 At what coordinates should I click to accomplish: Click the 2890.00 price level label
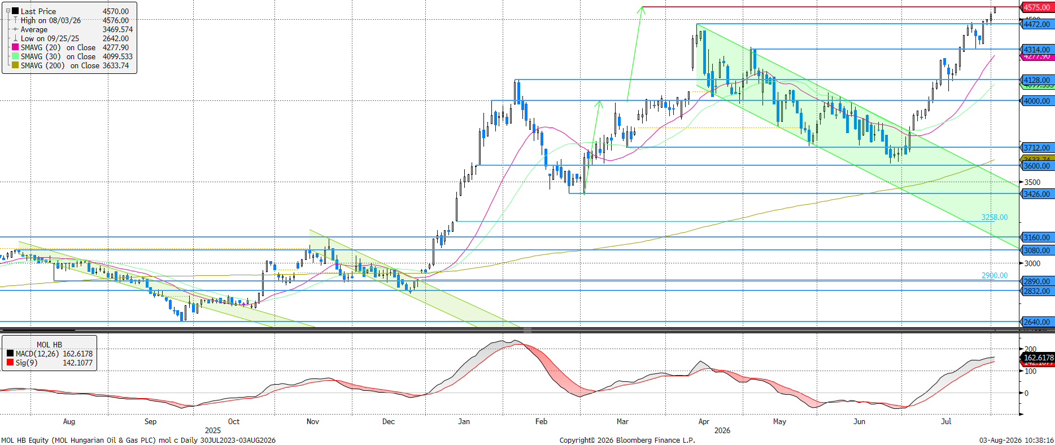click(1037, 281)
